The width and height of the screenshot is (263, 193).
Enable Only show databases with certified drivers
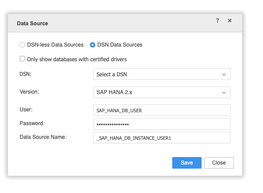point(22,59)
